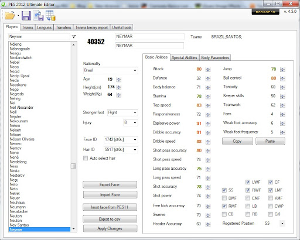Adjust the Swerve value stepper

point(208,215)
